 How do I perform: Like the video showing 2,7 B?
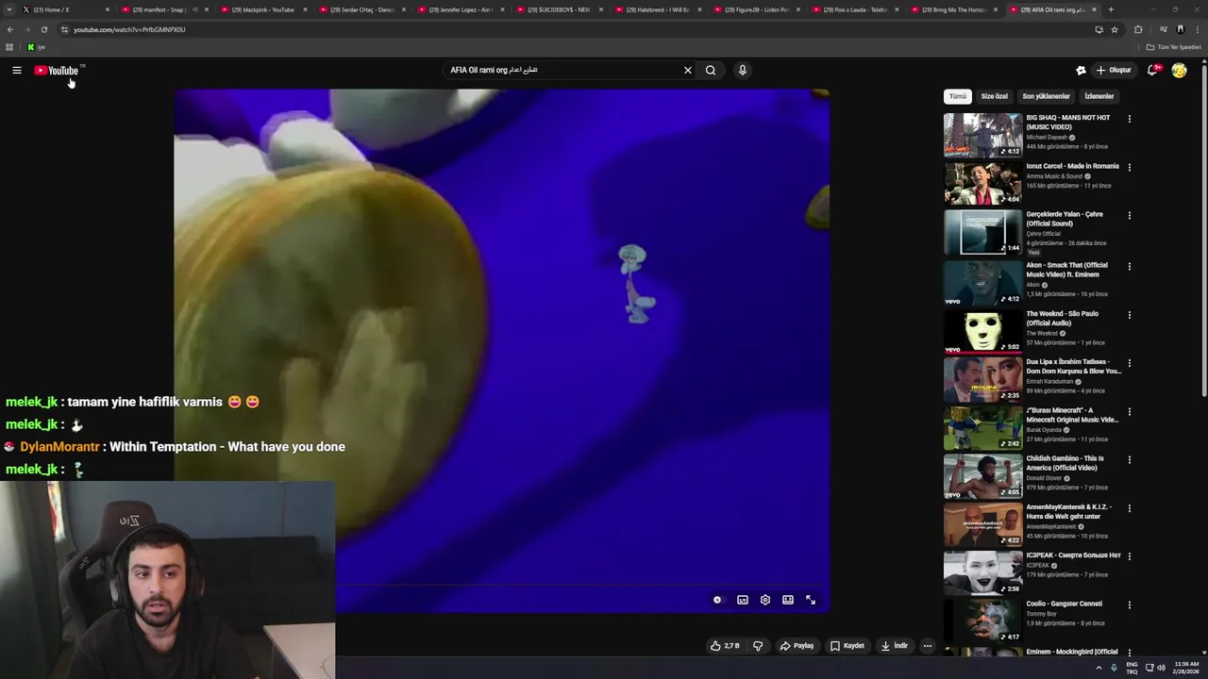click(725, 646)
